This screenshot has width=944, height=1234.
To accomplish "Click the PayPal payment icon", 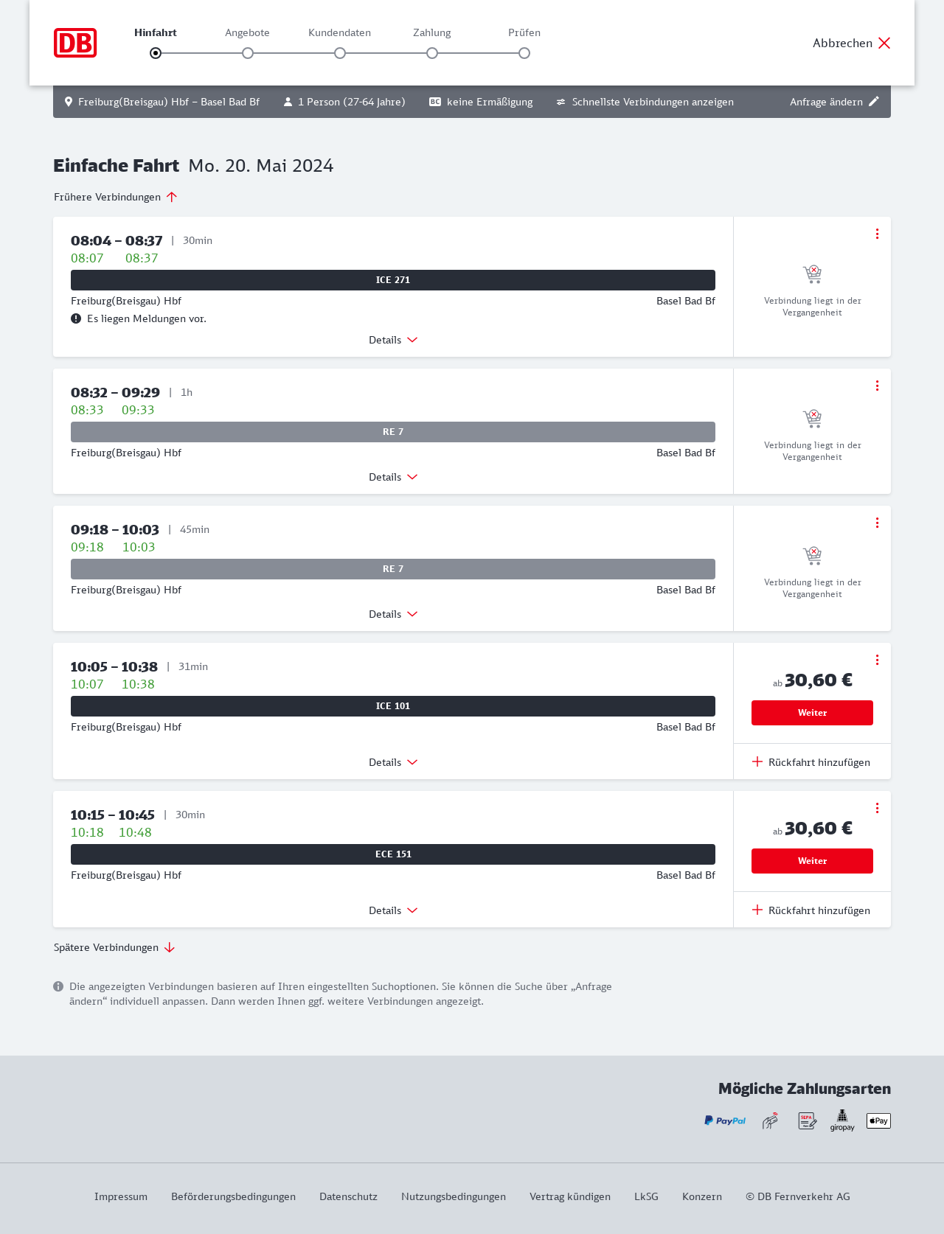I will [725, 1120].
